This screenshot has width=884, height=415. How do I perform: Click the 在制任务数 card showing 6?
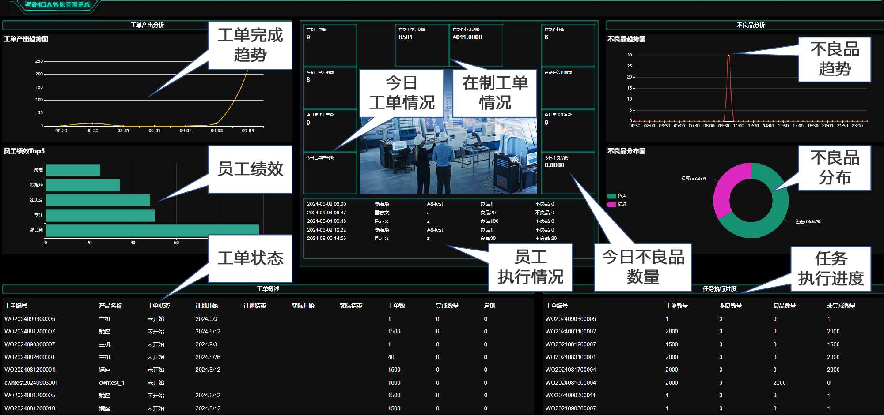[x=568, y=44]
